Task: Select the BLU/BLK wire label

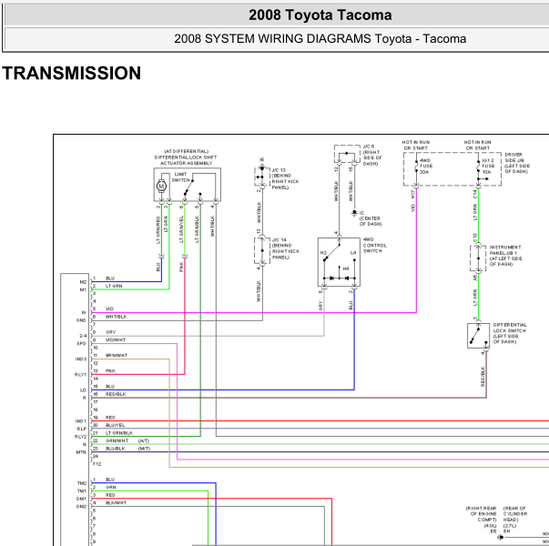Action: 116,449
